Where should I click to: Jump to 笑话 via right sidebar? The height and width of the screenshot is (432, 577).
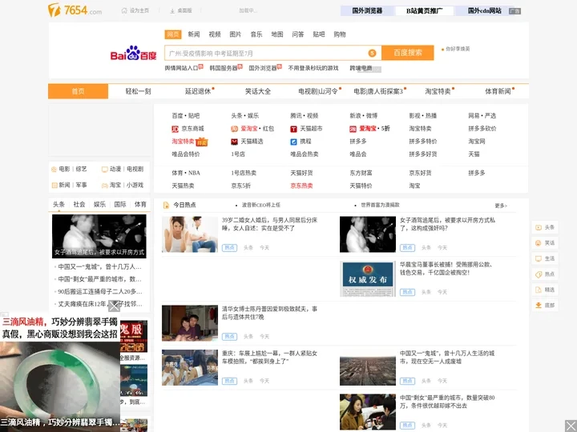click(545, 243)
